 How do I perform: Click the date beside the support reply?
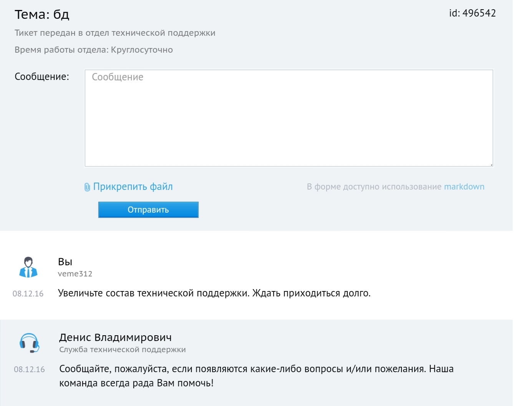(x=29, y=369)
